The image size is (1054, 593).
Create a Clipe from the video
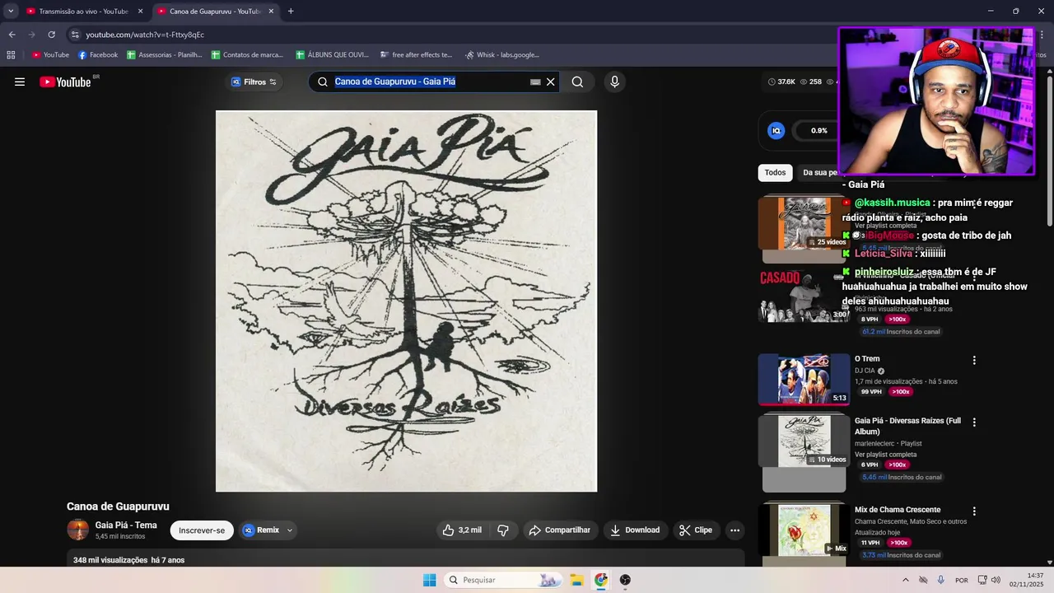pos(695,530)
